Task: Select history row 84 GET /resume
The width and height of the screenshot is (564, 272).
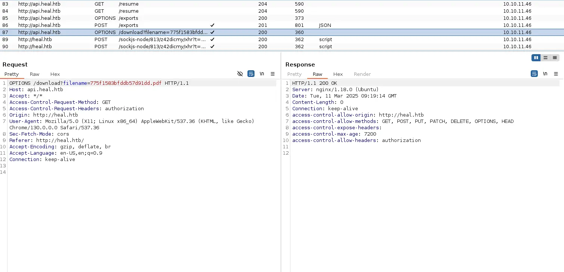Action: (282, 11)
